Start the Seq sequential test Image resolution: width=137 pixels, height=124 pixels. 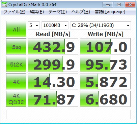click(x=16, y=46)
